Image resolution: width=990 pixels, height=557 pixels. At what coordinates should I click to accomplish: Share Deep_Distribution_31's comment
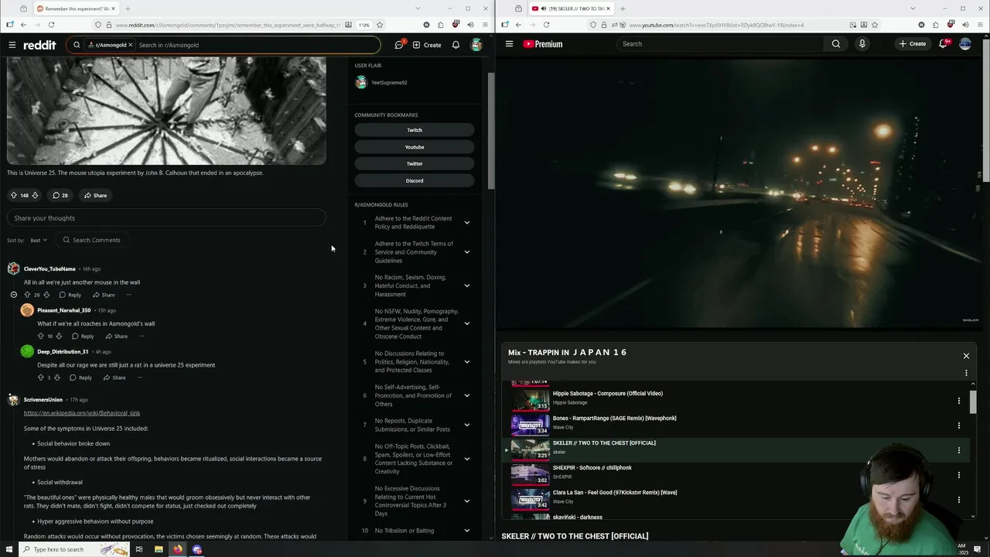click(114, 378)
